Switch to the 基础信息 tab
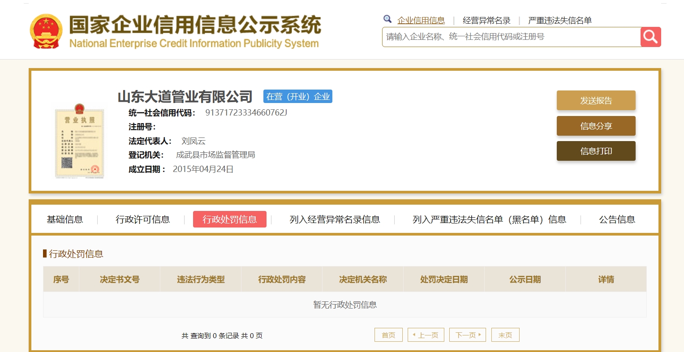This screenshot has height=352, width=684. tap(65, 219)
